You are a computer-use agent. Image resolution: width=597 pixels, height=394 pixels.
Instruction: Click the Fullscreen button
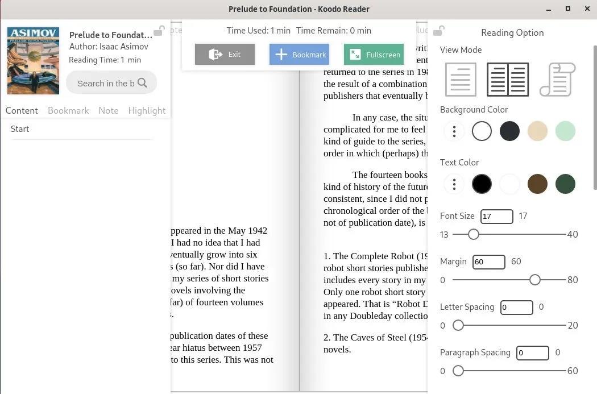tap(374, 54)
